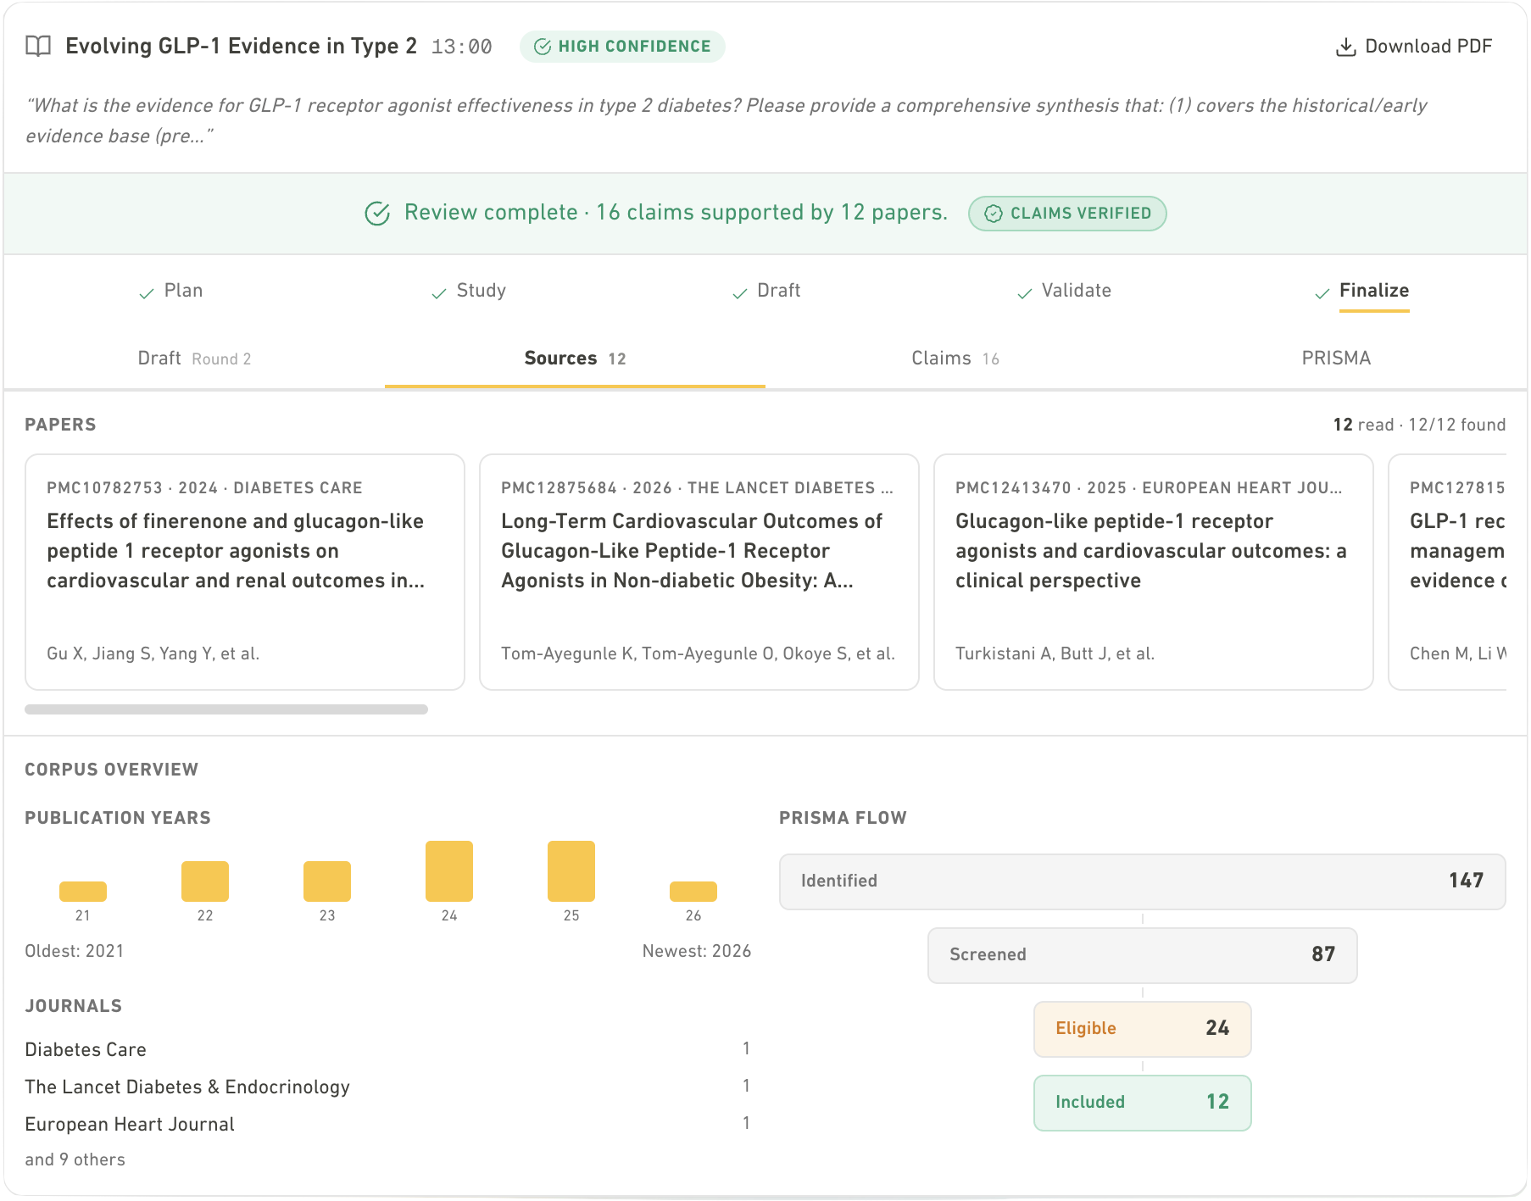Click the 'Newest: 2026' label
Image resolution: width=1531 pixels, height=1201 pixels.
[x=697, y=951]
